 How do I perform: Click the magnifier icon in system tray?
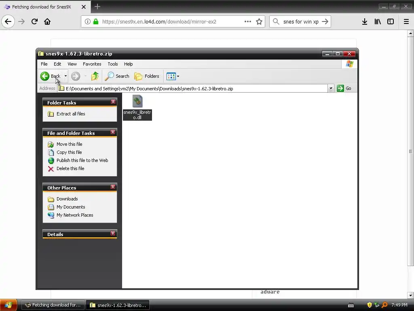click(x=384, y=305)
